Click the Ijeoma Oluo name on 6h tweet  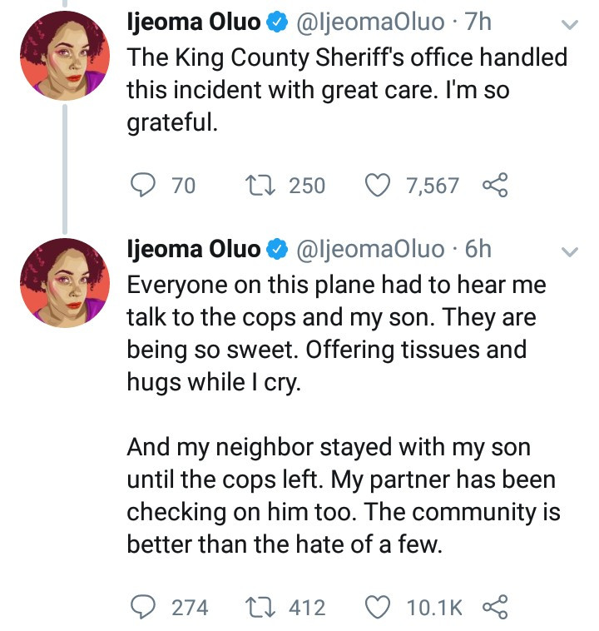point(192,248)
